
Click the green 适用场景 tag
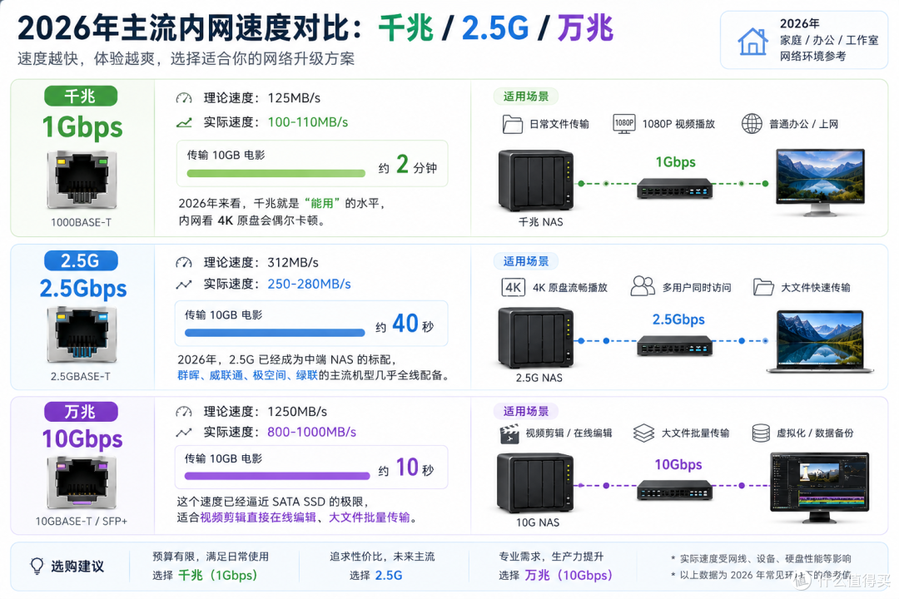[x=526, y=97]
